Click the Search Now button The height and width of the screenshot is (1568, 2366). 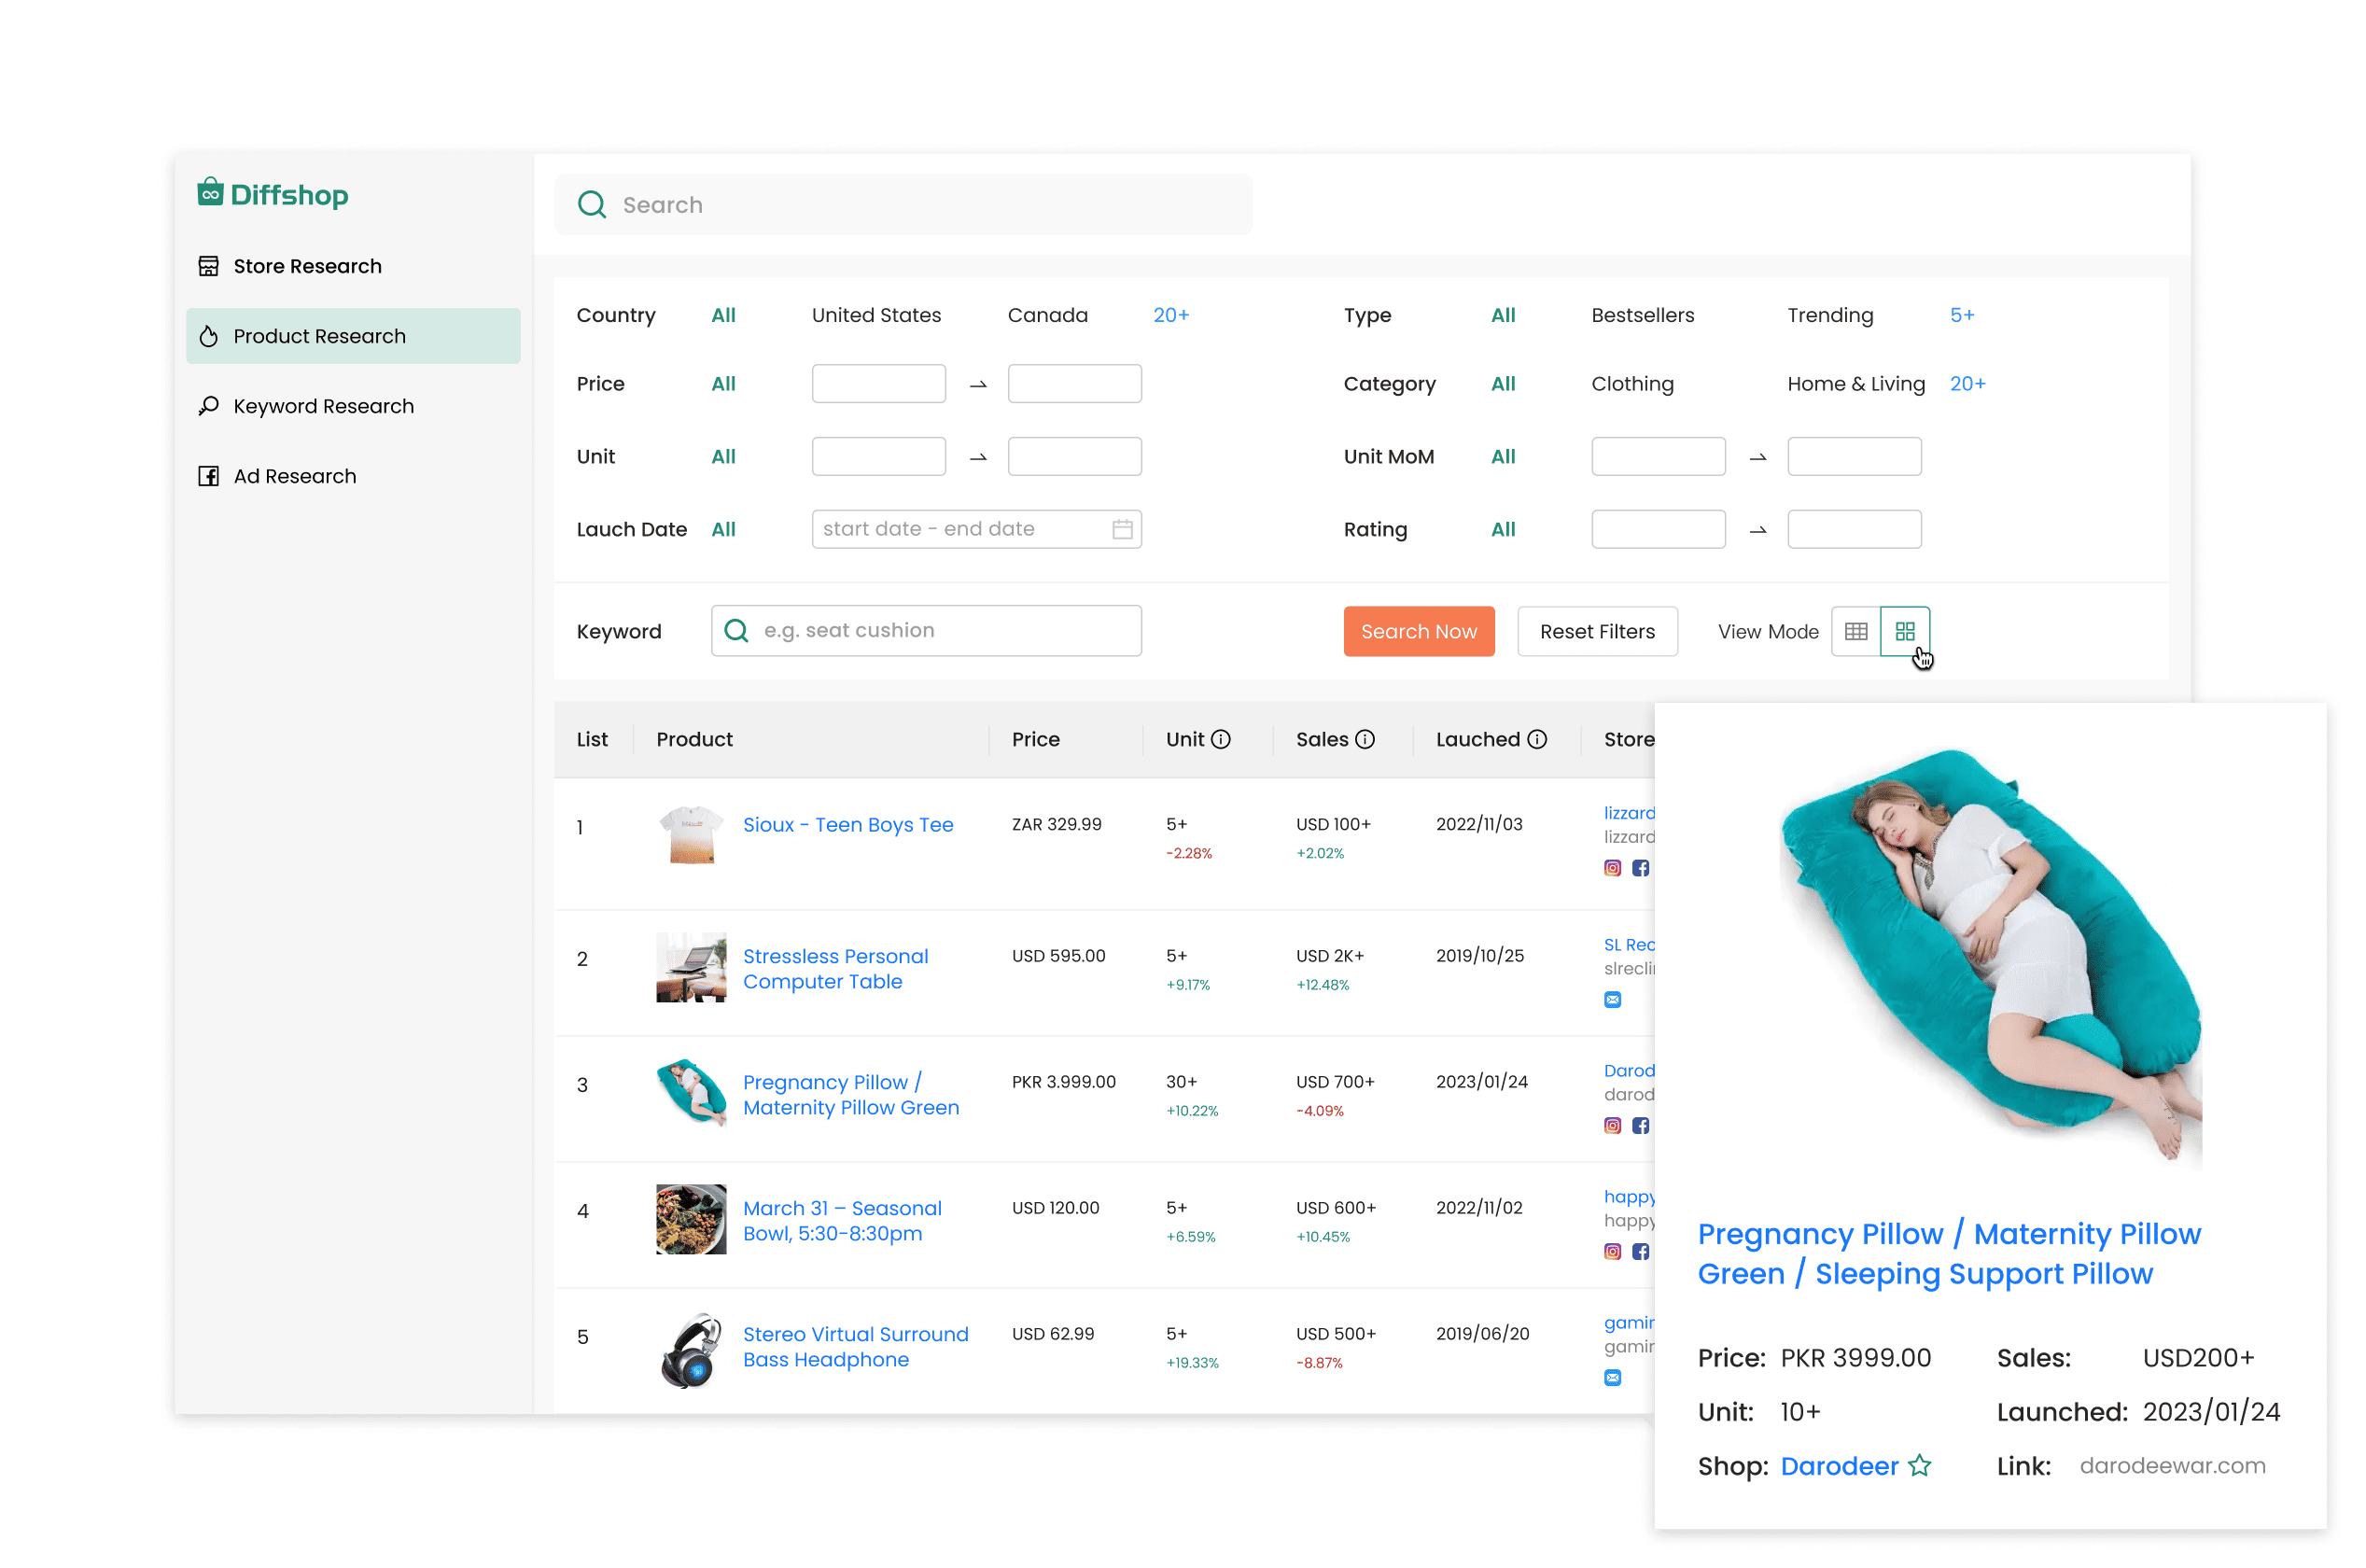click(1418, 632)
